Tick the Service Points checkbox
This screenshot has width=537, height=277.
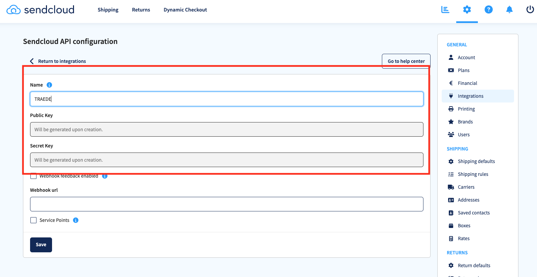(33, 220)
